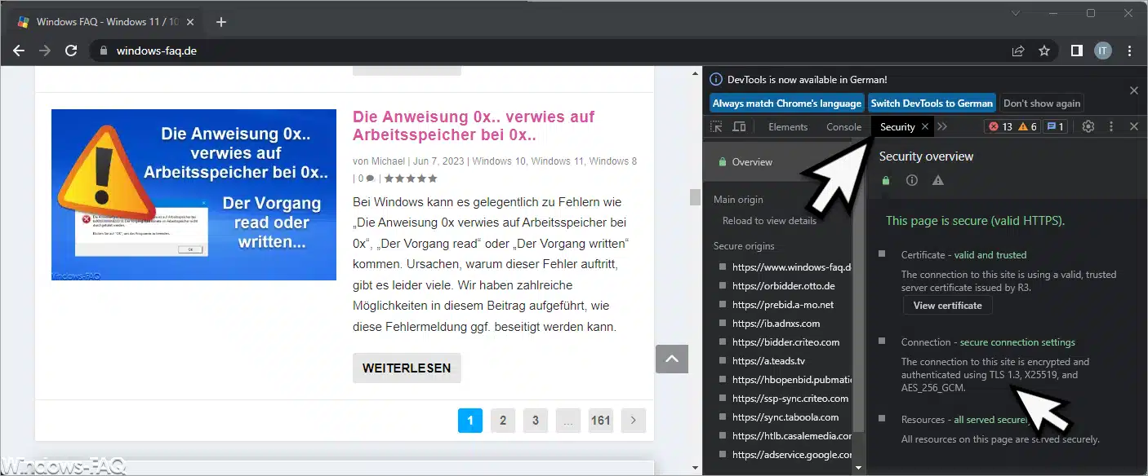Activate the inspect element picker
This screenshot has height=476, width=1148.
(x=716, y=127)
